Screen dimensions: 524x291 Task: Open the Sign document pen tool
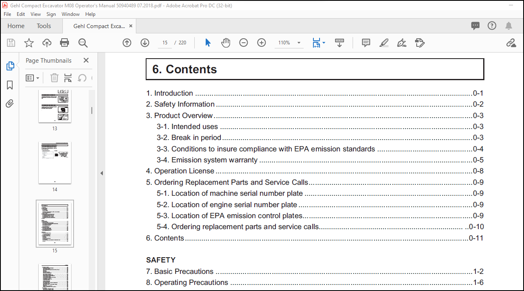(x=402, y=43)
